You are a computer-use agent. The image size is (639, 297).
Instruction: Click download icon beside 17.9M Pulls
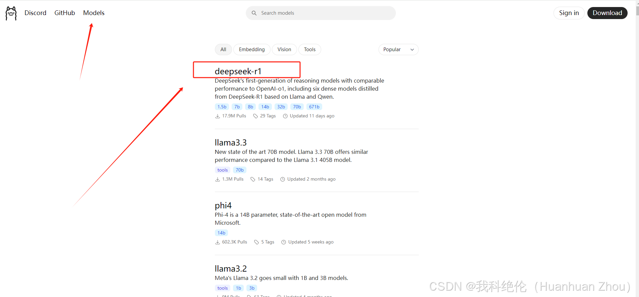[x=218, y=116]
